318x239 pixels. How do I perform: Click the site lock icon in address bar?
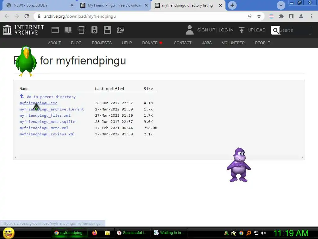pyautogui.click(x=39, y=16)
